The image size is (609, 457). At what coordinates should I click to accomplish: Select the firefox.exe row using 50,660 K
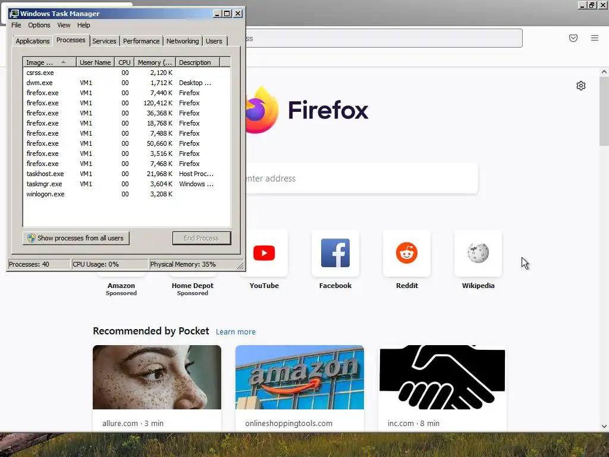click(127, 143)
